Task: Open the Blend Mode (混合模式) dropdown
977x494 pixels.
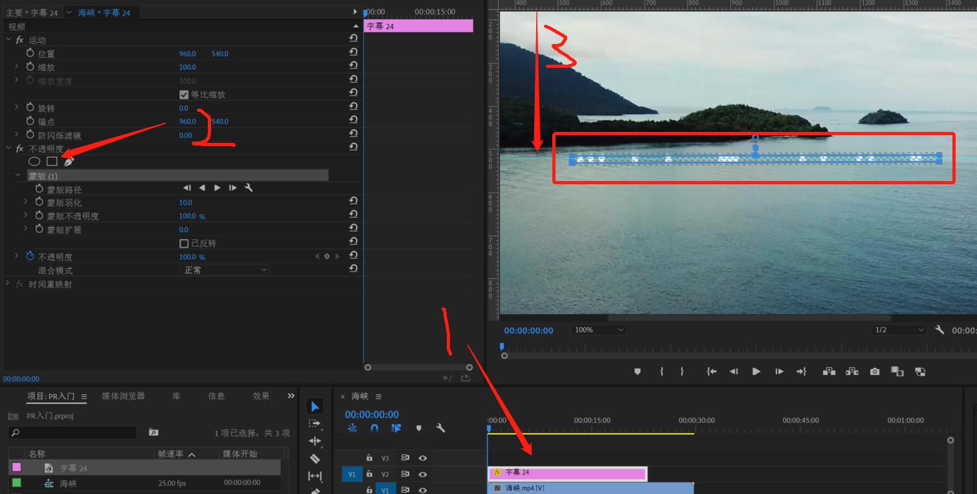Action: point(225,270)
